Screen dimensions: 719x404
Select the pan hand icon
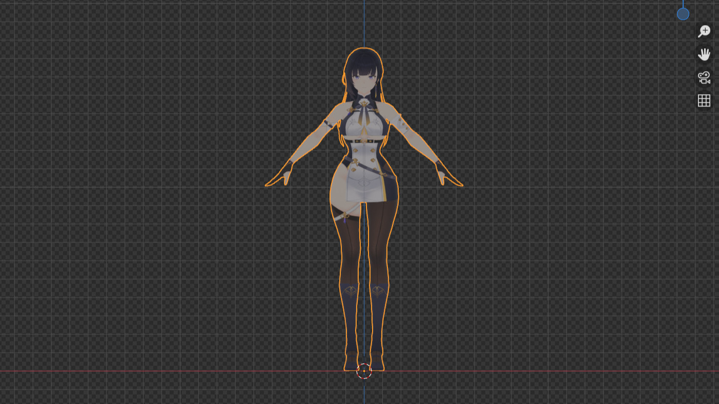pyautogui.click(x=704, y=54)
